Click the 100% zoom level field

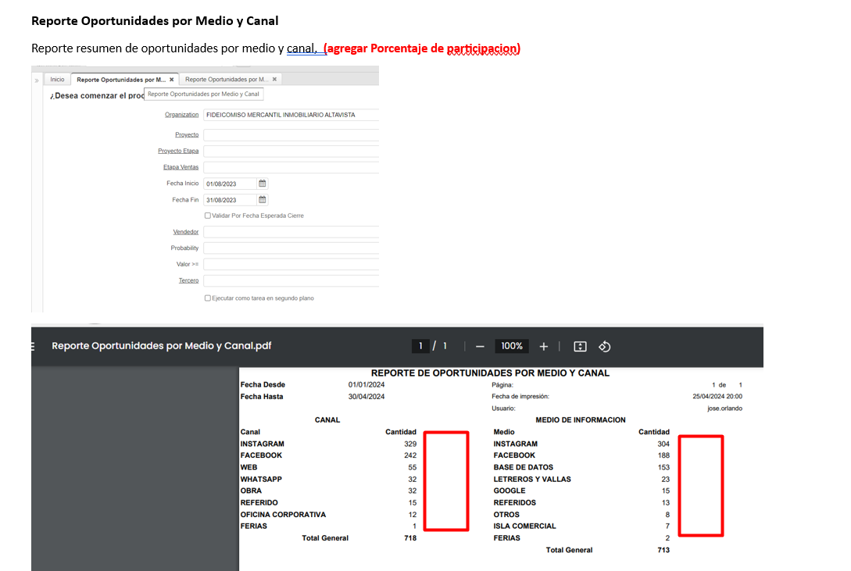coord(512,346)
